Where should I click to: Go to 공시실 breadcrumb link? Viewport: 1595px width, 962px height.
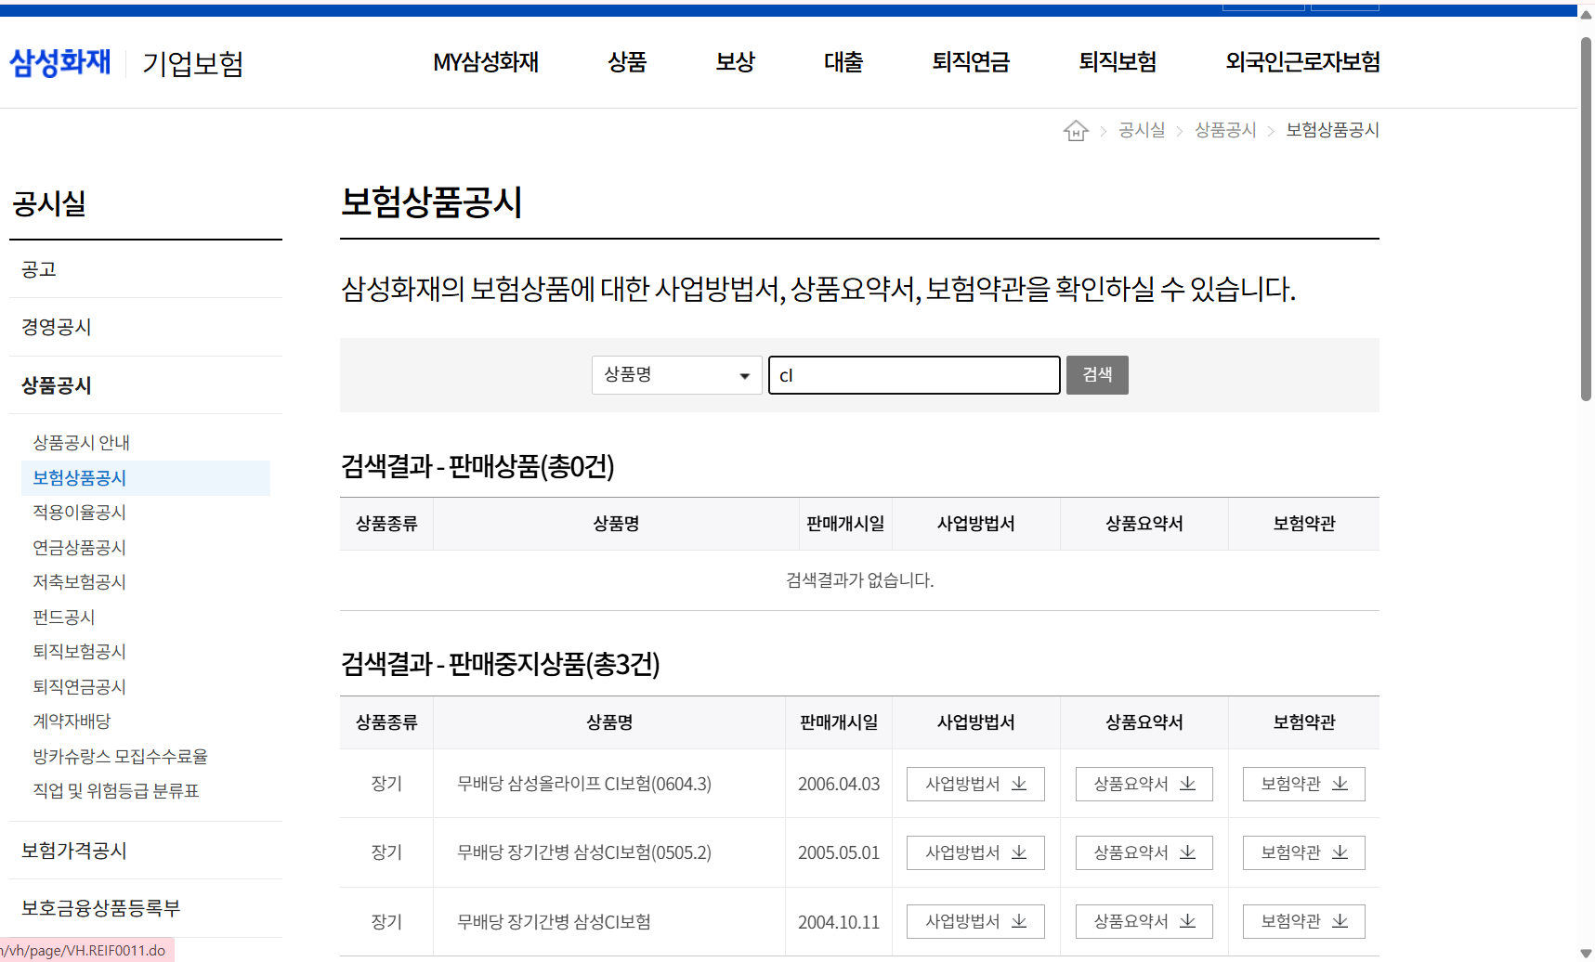tap(1142, 130)
